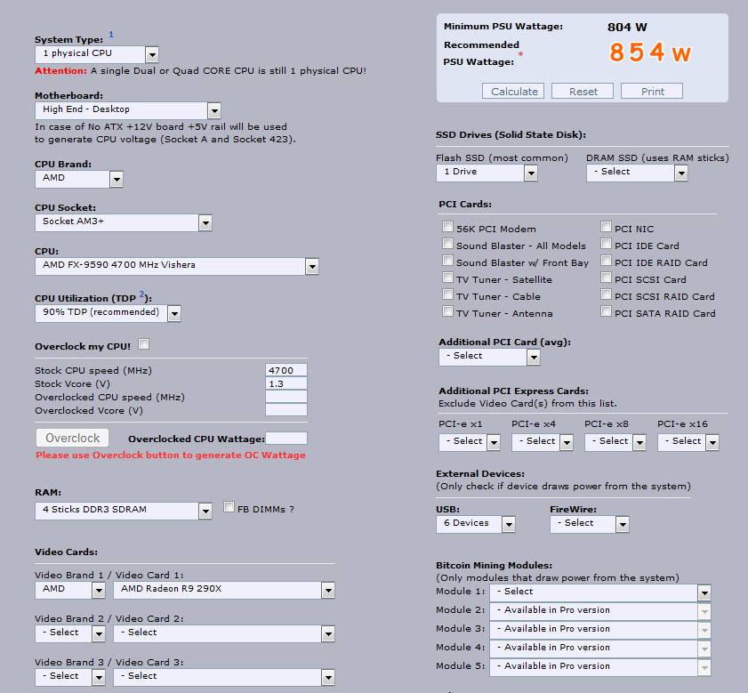Open Bitcoin Mining Module 1 dropdown
The width and height of the screenshot is (748, 693).
(x=600, y=592)
